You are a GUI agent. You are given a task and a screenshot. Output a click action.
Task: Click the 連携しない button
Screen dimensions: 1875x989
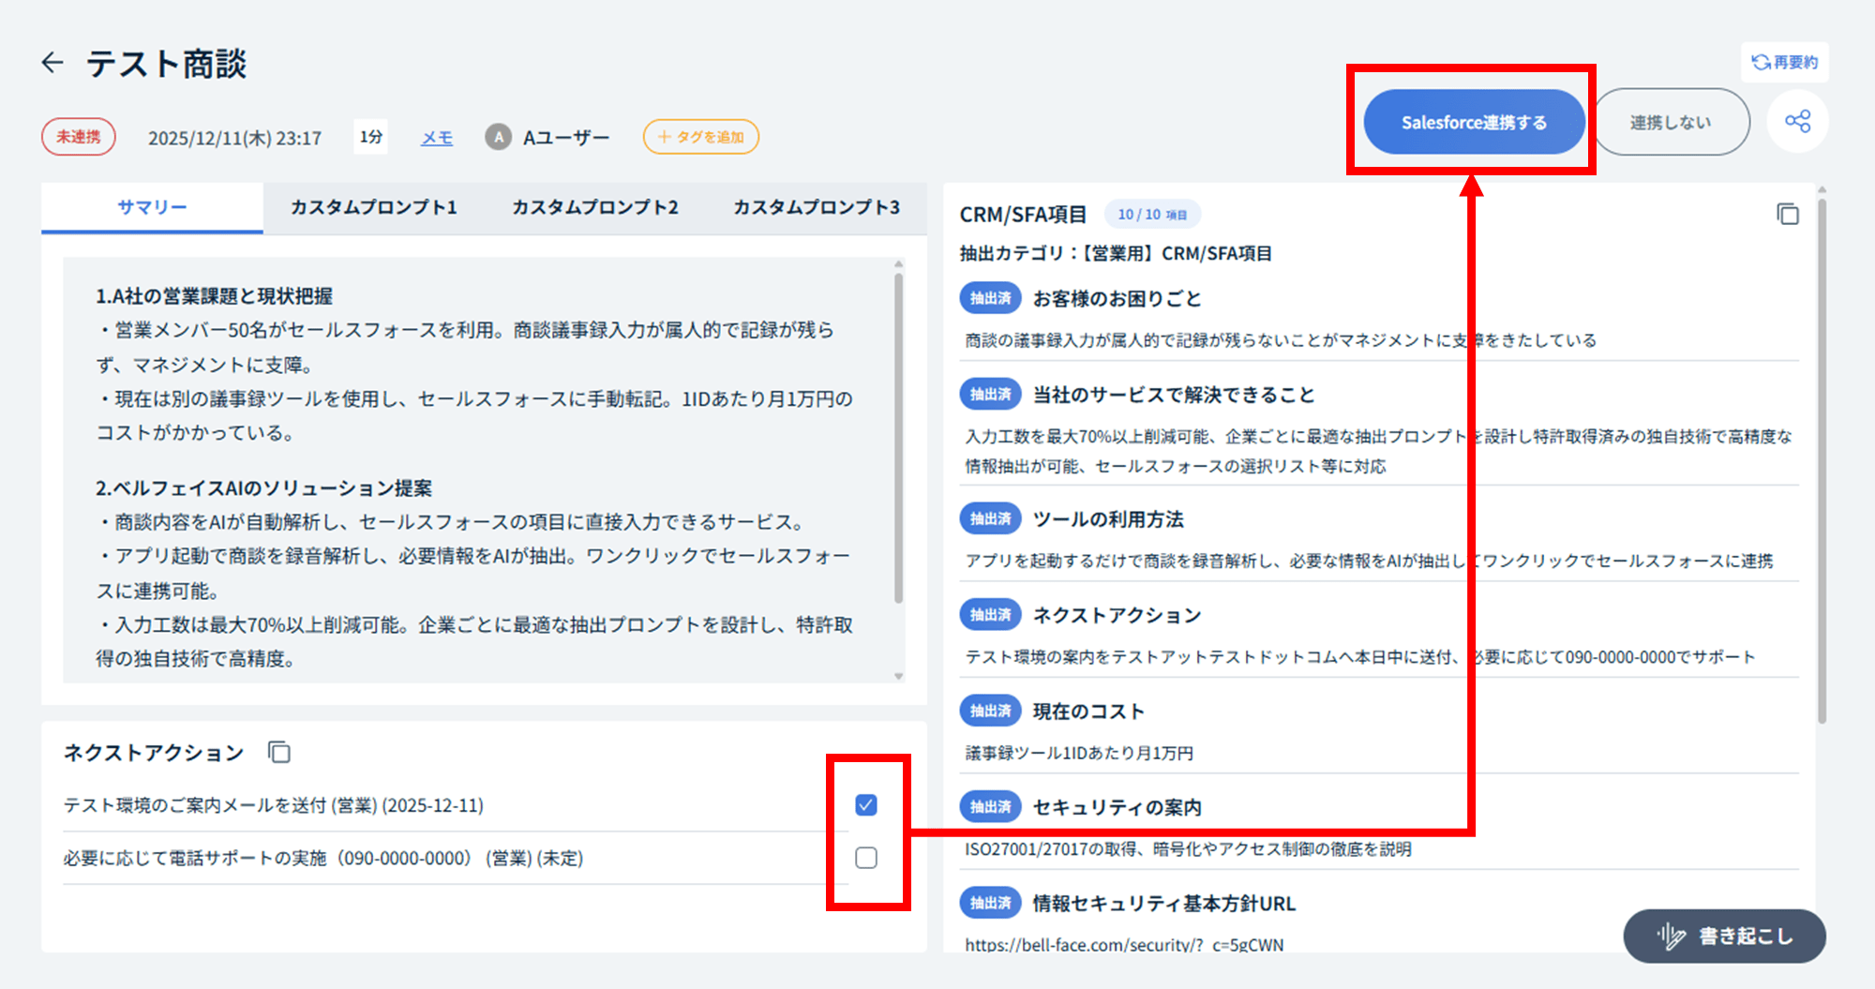tap(1671, 122)
